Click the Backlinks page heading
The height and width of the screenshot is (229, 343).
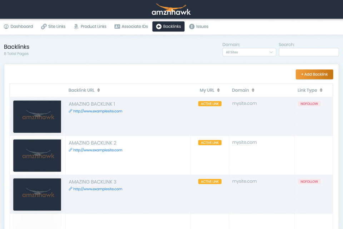[x=17, y=47]
